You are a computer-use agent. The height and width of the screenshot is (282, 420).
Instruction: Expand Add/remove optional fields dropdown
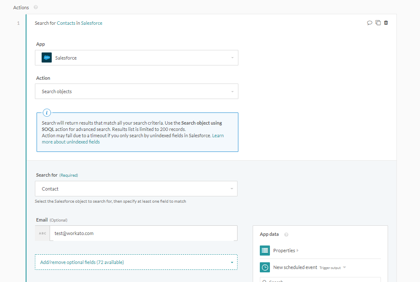pos(136,262)
